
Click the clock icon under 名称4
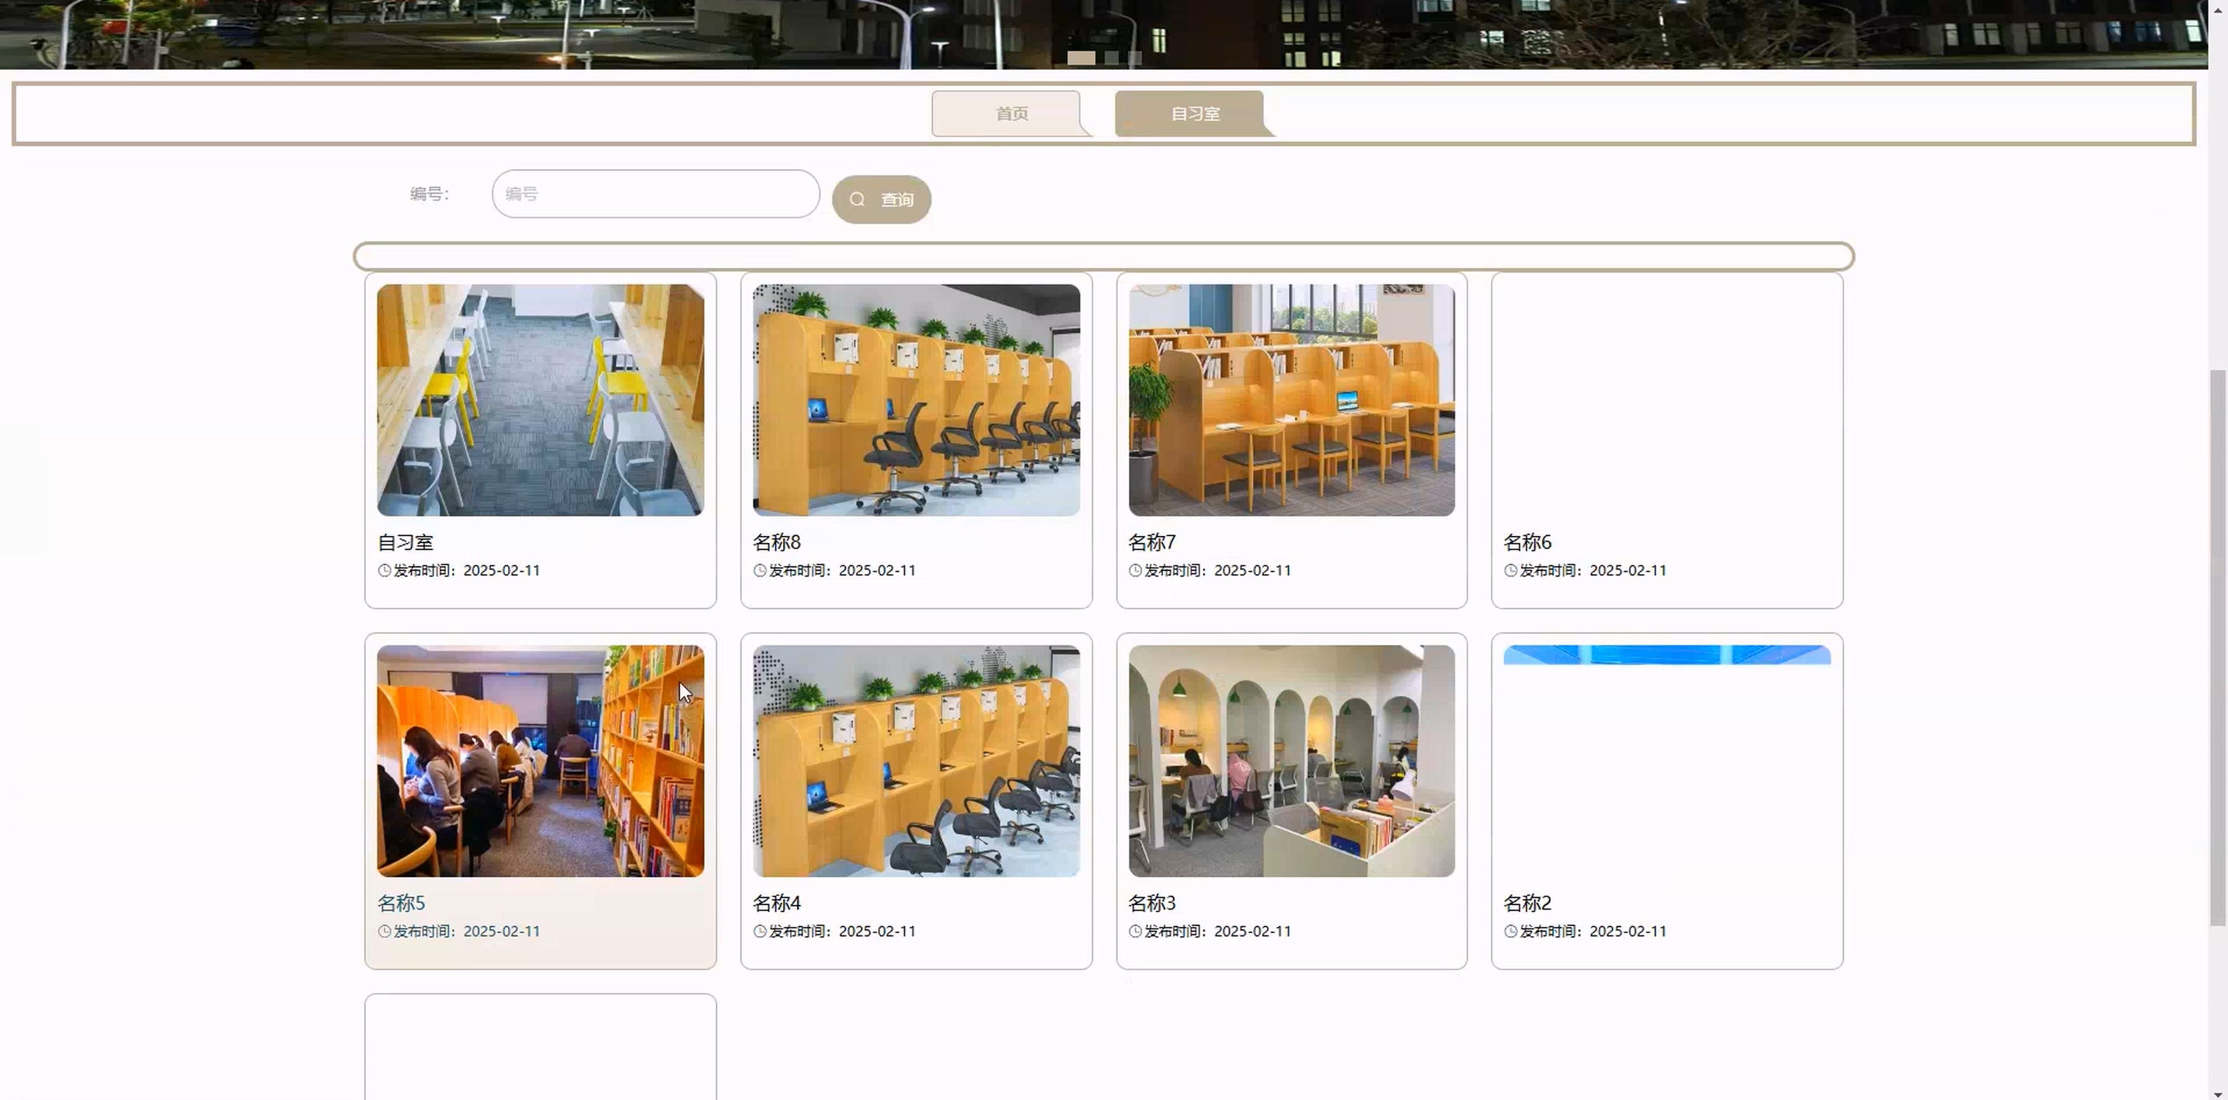coord(760,931)
